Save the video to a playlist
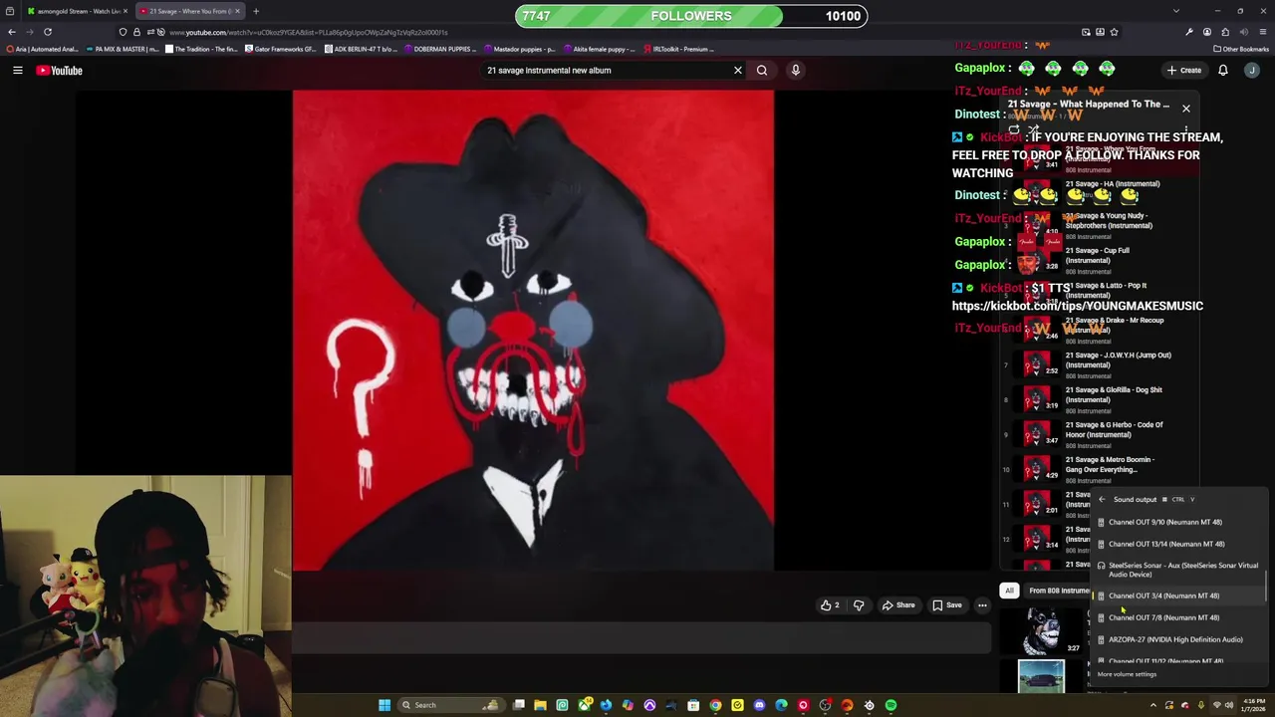 tap(947, 604)
